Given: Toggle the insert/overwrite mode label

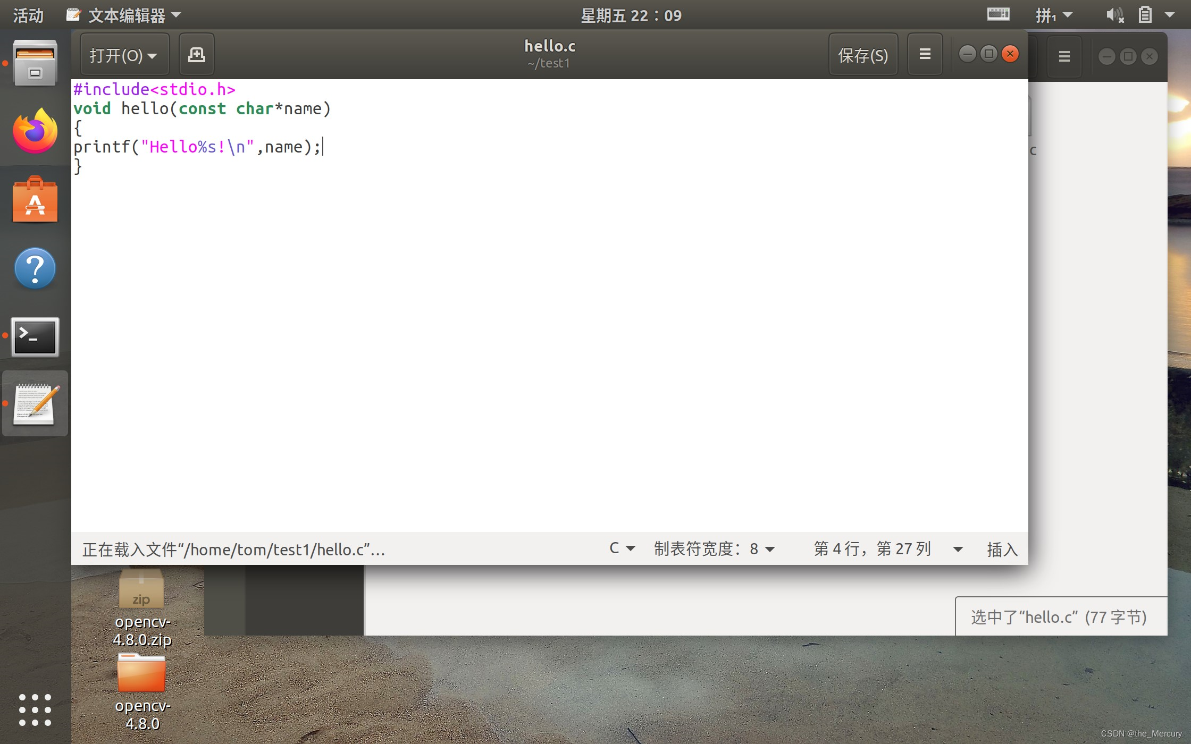Looking at the screenshot, I should coord(1002,549).
